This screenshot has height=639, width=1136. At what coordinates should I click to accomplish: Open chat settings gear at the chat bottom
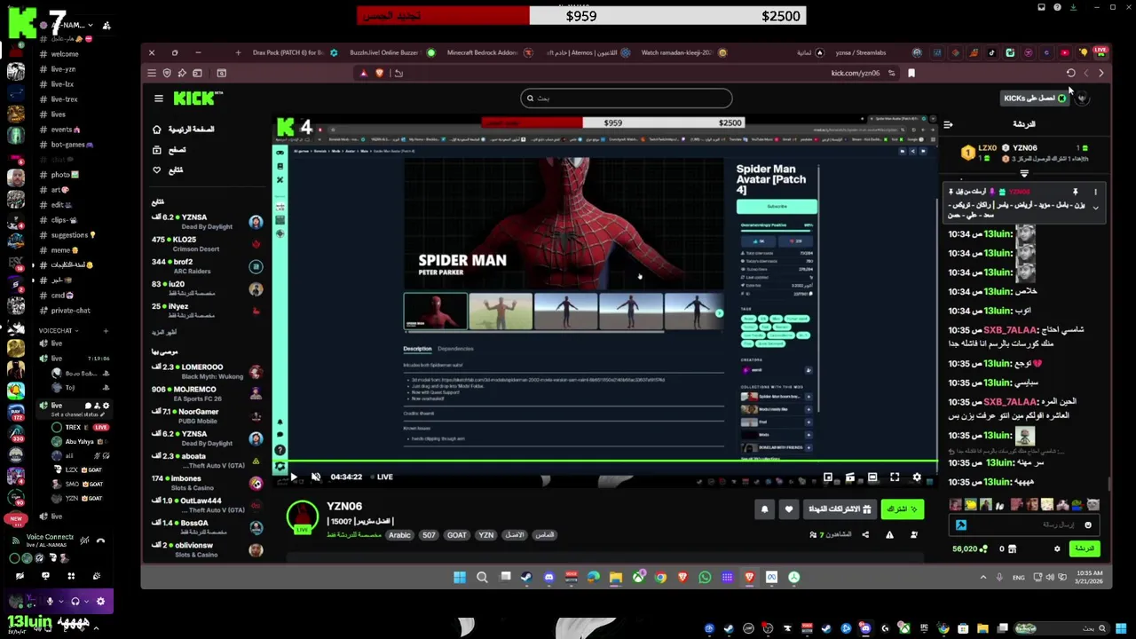tap(1057, 549)
